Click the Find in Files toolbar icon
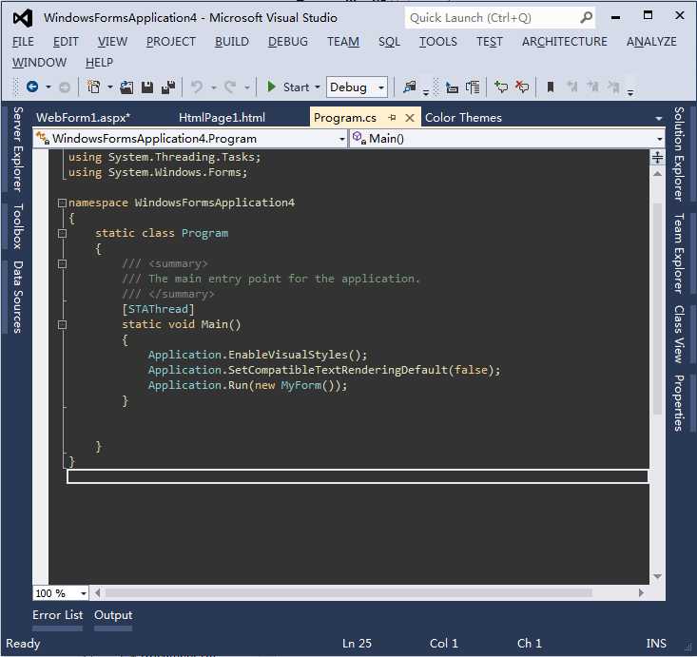Image resolution: width=697 pixels, height=657 pixels. [410, 87]
